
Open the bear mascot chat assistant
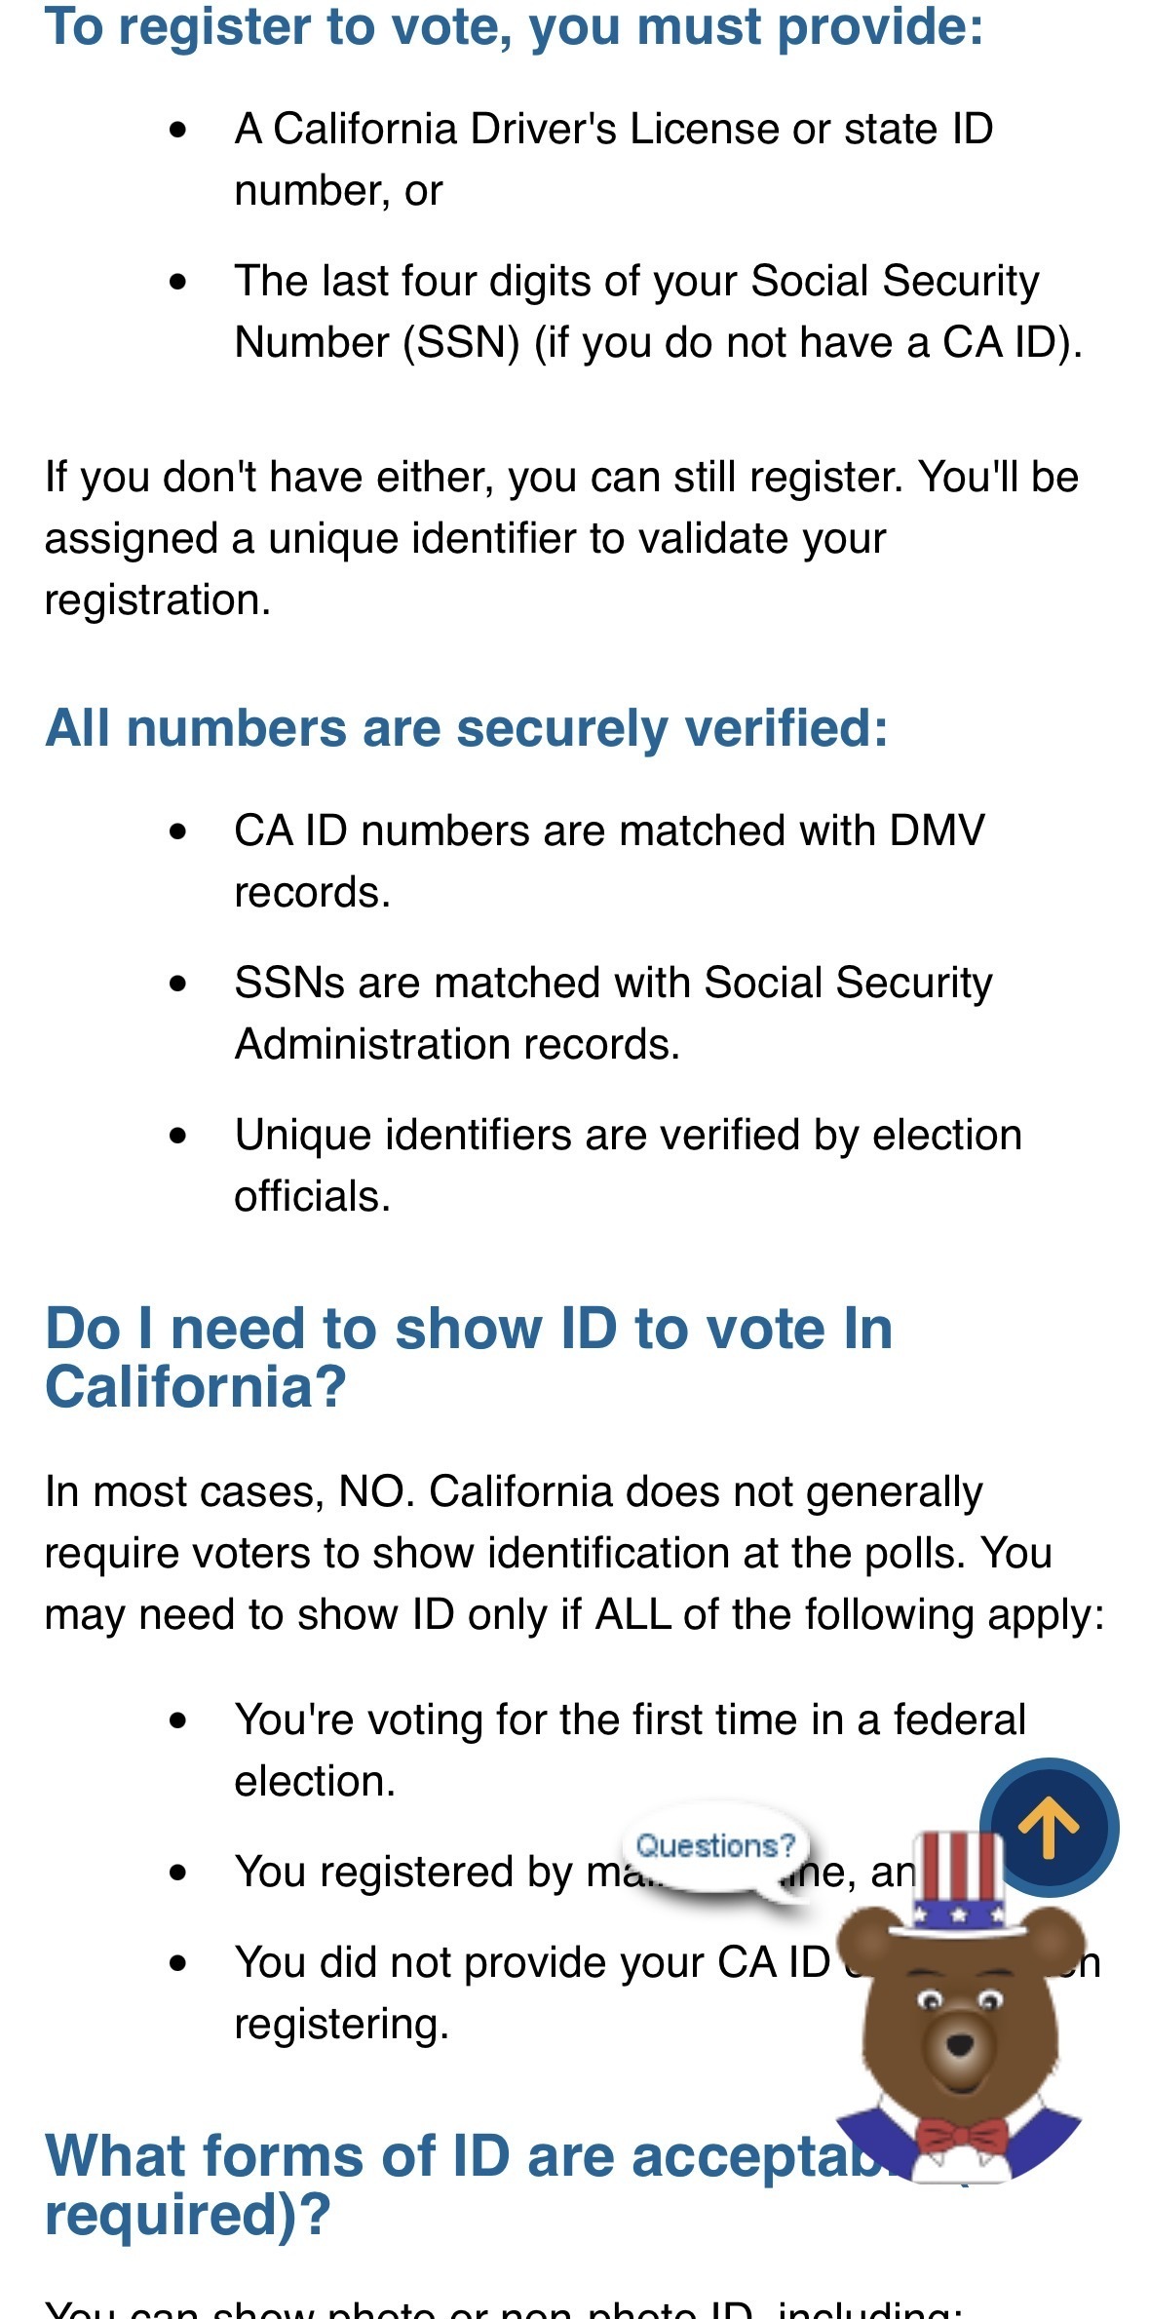[x=959, y=2008]
